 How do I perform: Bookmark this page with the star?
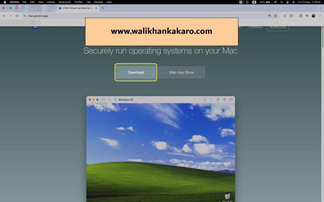[276, 16]
